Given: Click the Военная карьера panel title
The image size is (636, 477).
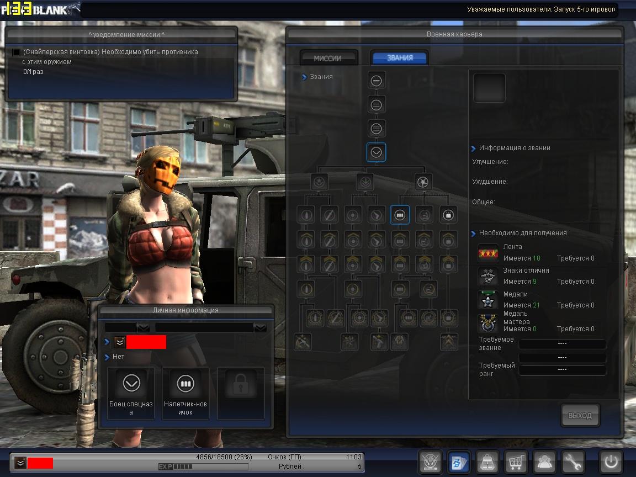Looking at the screenshot, I should 454,34.
